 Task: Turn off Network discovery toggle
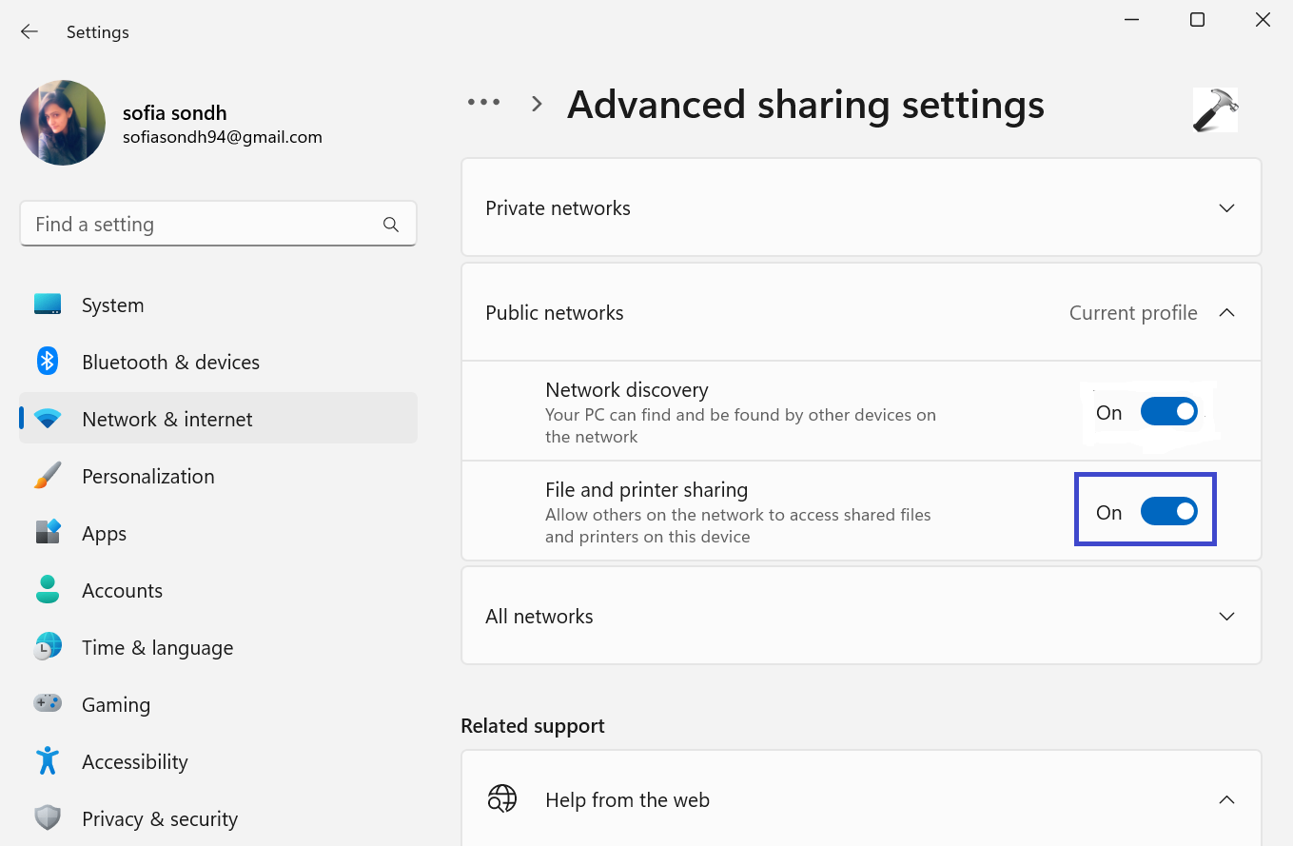[1168, 412]
